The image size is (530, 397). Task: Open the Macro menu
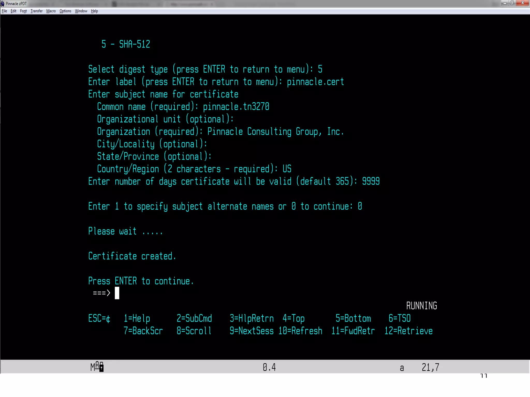pyautogui.click(x=51, y=11)
